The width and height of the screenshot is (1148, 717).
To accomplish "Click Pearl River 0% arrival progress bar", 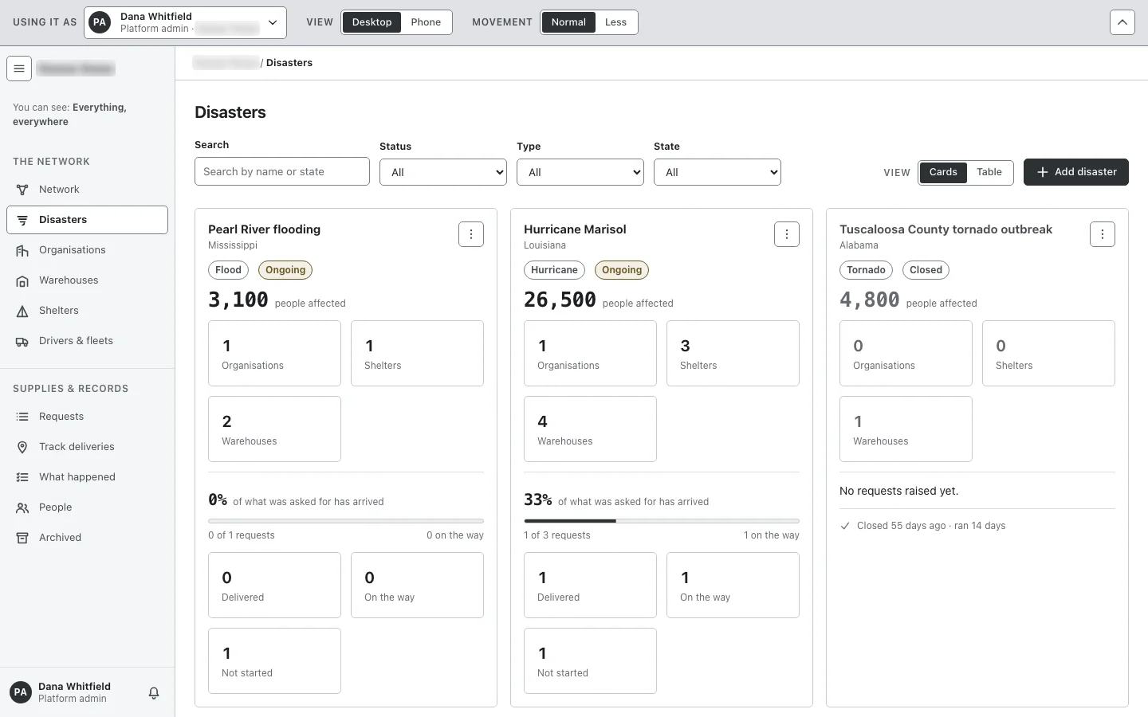I will pos(346,521).
